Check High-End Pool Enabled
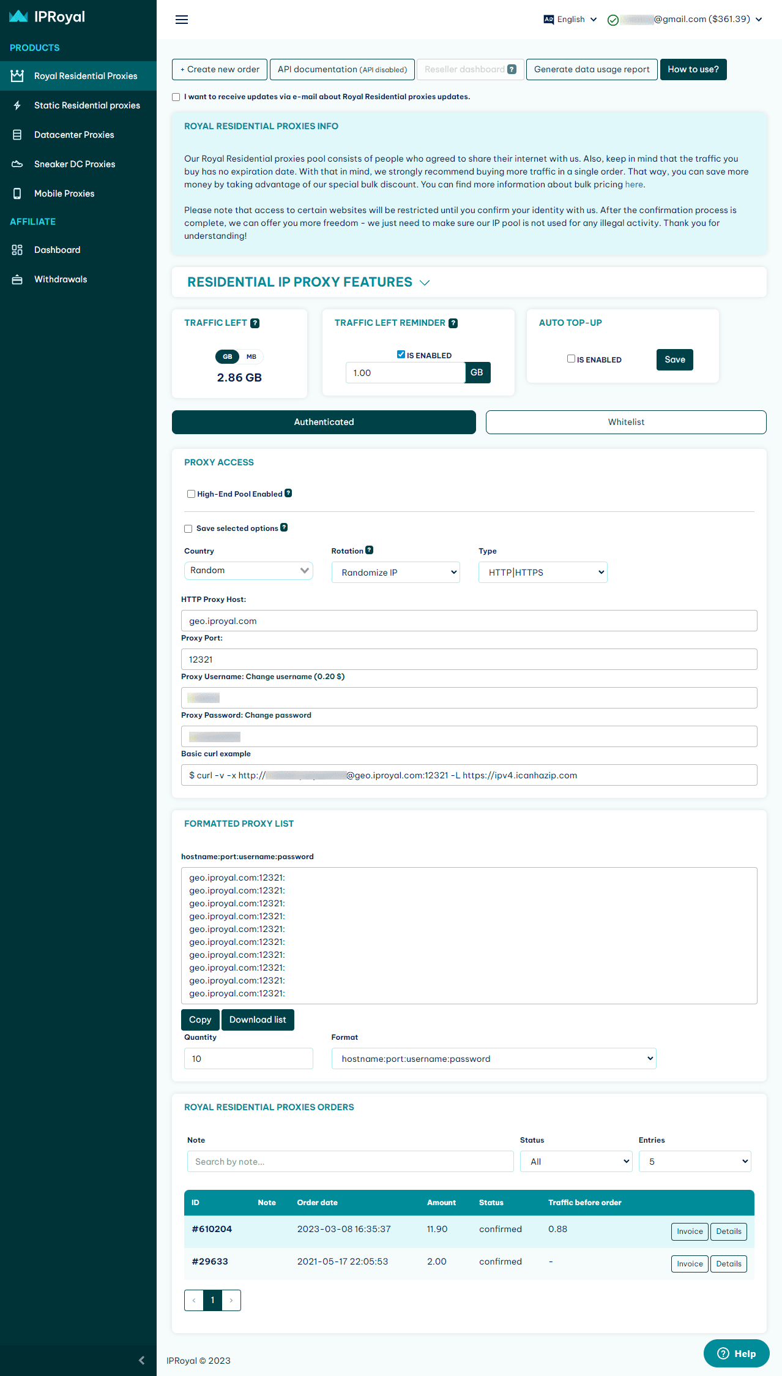 coord(191,494)
